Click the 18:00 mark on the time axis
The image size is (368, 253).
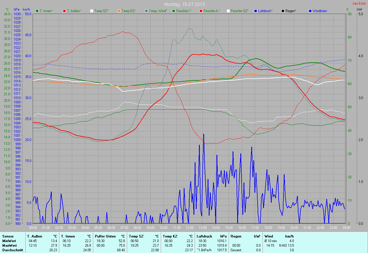pyautogui.click(x=268, y=228)
